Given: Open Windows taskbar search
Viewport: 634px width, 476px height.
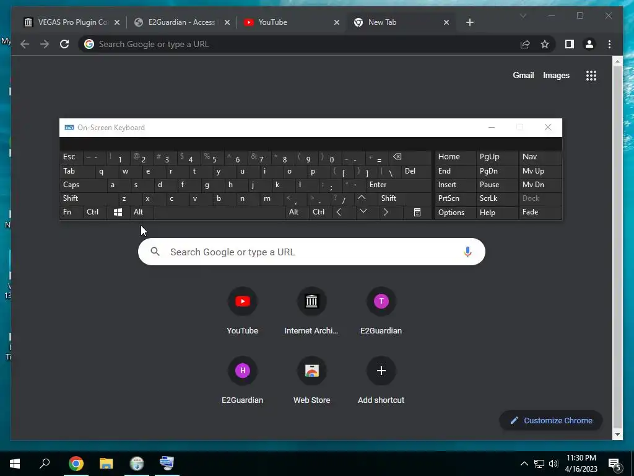Looking at the screenshot, I should (45, 464).
